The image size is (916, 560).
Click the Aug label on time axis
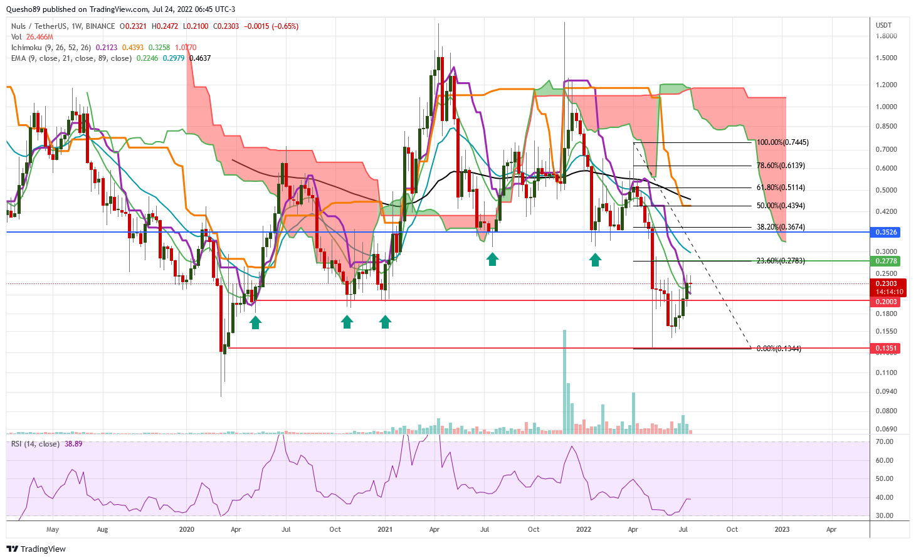[102, 529]
